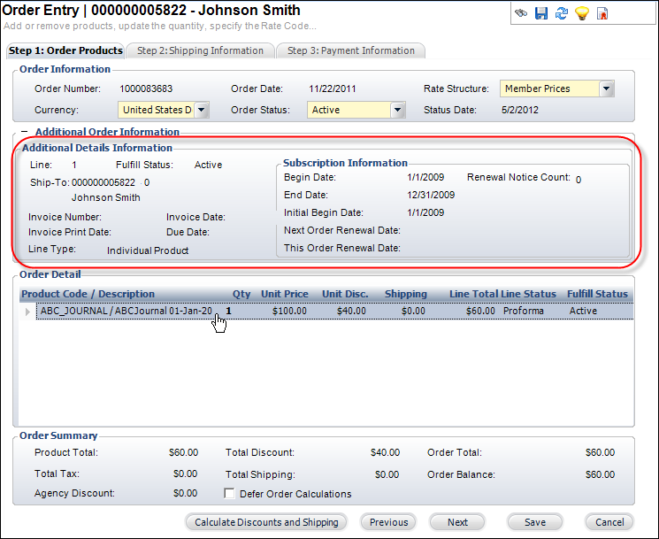Click the document certificate icon
This screenshot has width=659, height=539.
(x=602, y=13)
